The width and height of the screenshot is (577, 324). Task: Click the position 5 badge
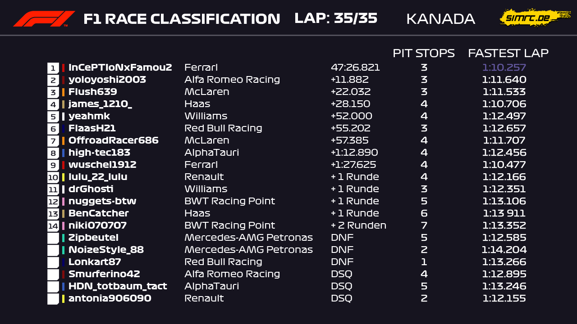53,117
